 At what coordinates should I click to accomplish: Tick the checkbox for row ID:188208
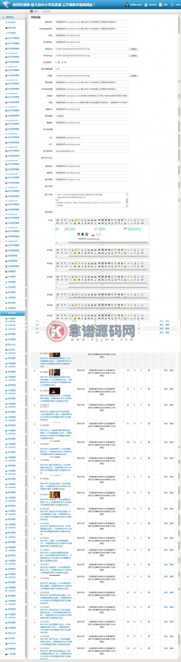(x=34, y=424)
